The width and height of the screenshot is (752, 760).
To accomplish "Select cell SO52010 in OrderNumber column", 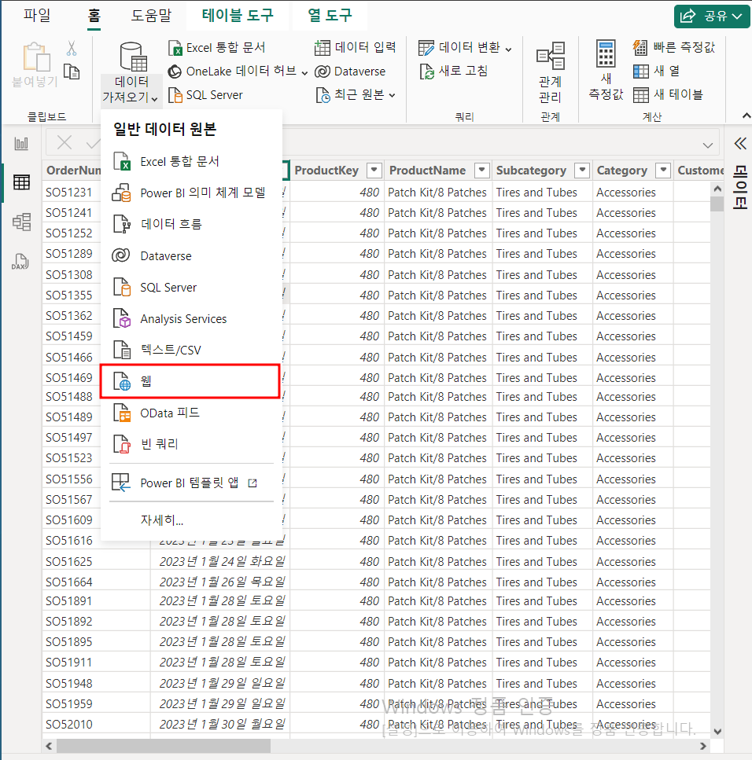I will pos(96,724).
